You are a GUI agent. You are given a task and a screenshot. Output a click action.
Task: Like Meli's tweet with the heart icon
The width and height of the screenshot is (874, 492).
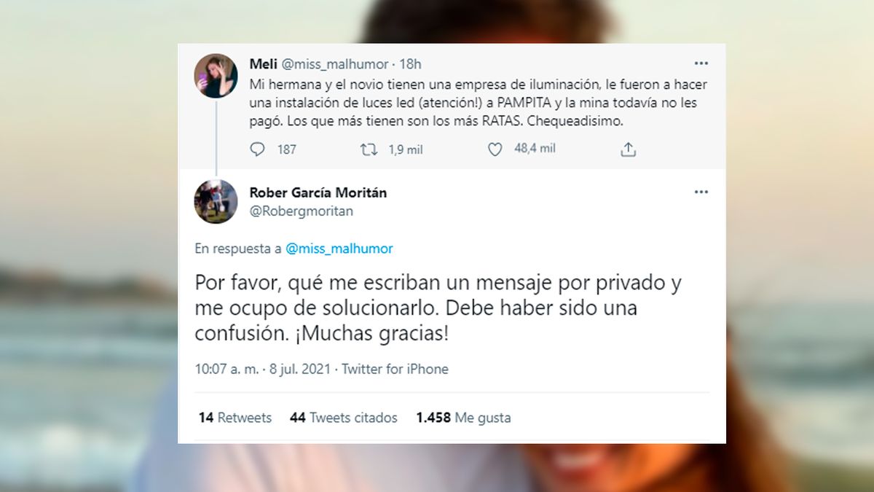pyautogui.click(x=495, y=149)
